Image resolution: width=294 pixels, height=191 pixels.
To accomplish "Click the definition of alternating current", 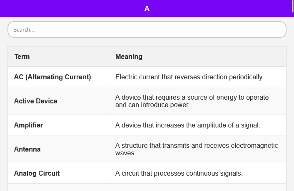I will point(189,77).
